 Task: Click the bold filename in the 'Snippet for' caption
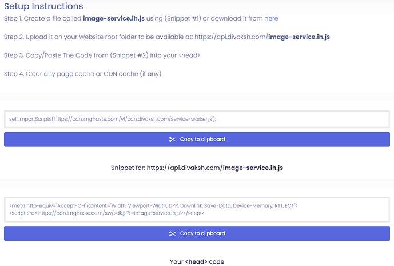(252, 168)
